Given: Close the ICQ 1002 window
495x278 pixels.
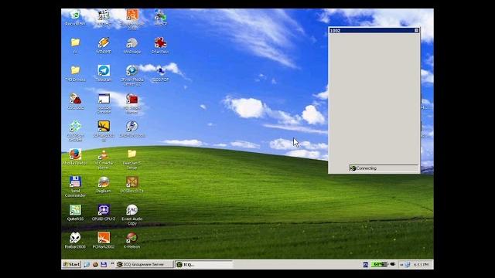Looking at the screenshot, I should 416,30.
